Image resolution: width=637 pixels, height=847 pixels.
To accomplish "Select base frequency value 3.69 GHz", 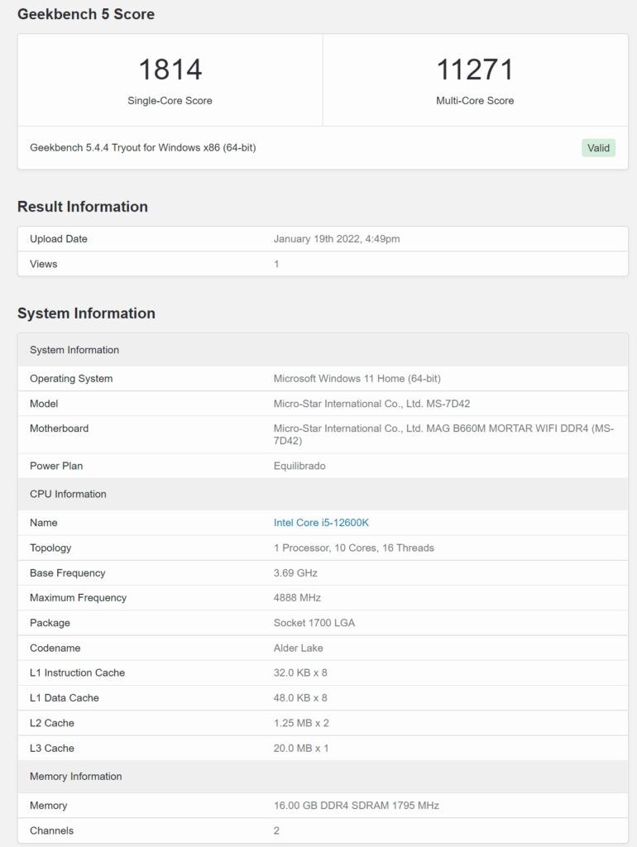I will click(295, 572).
